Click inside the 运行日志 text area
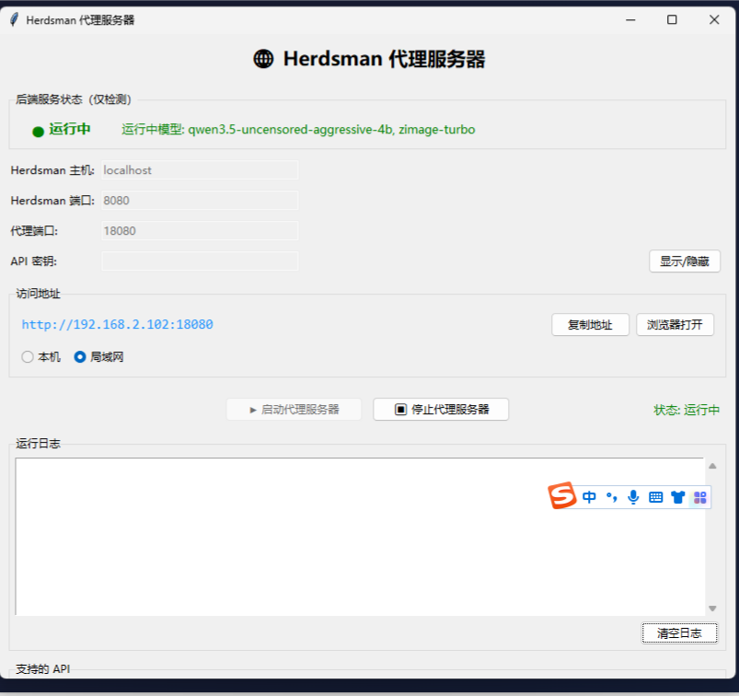Screen dimensions: 739x696 pos(360,537)
